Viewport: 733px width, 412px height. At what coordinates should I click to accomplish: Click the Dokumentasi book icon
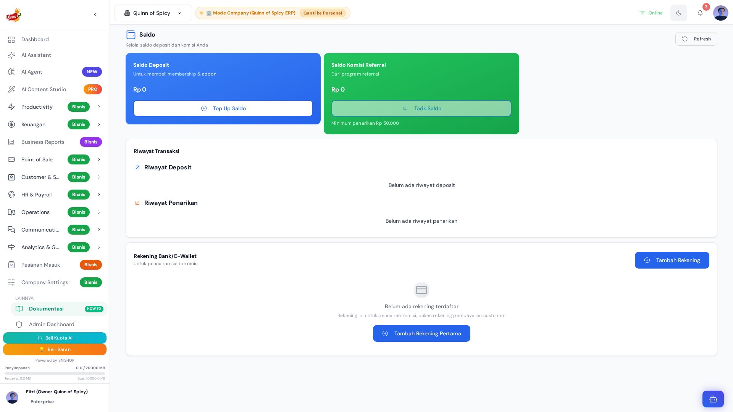19,309
